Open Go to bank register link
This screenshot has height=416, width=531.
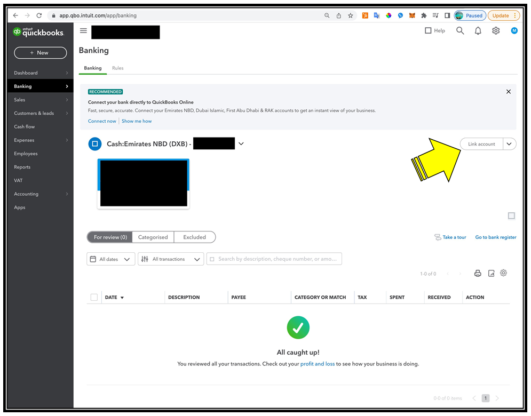(496, 237)
